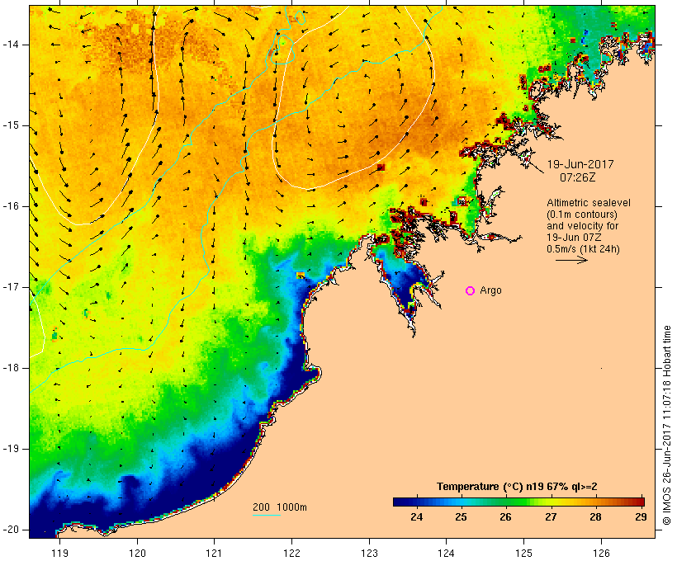The image size is (677, 561).
Task: Click the colorbar label 27
Action: pyautogui.click(x=551, y=516)
